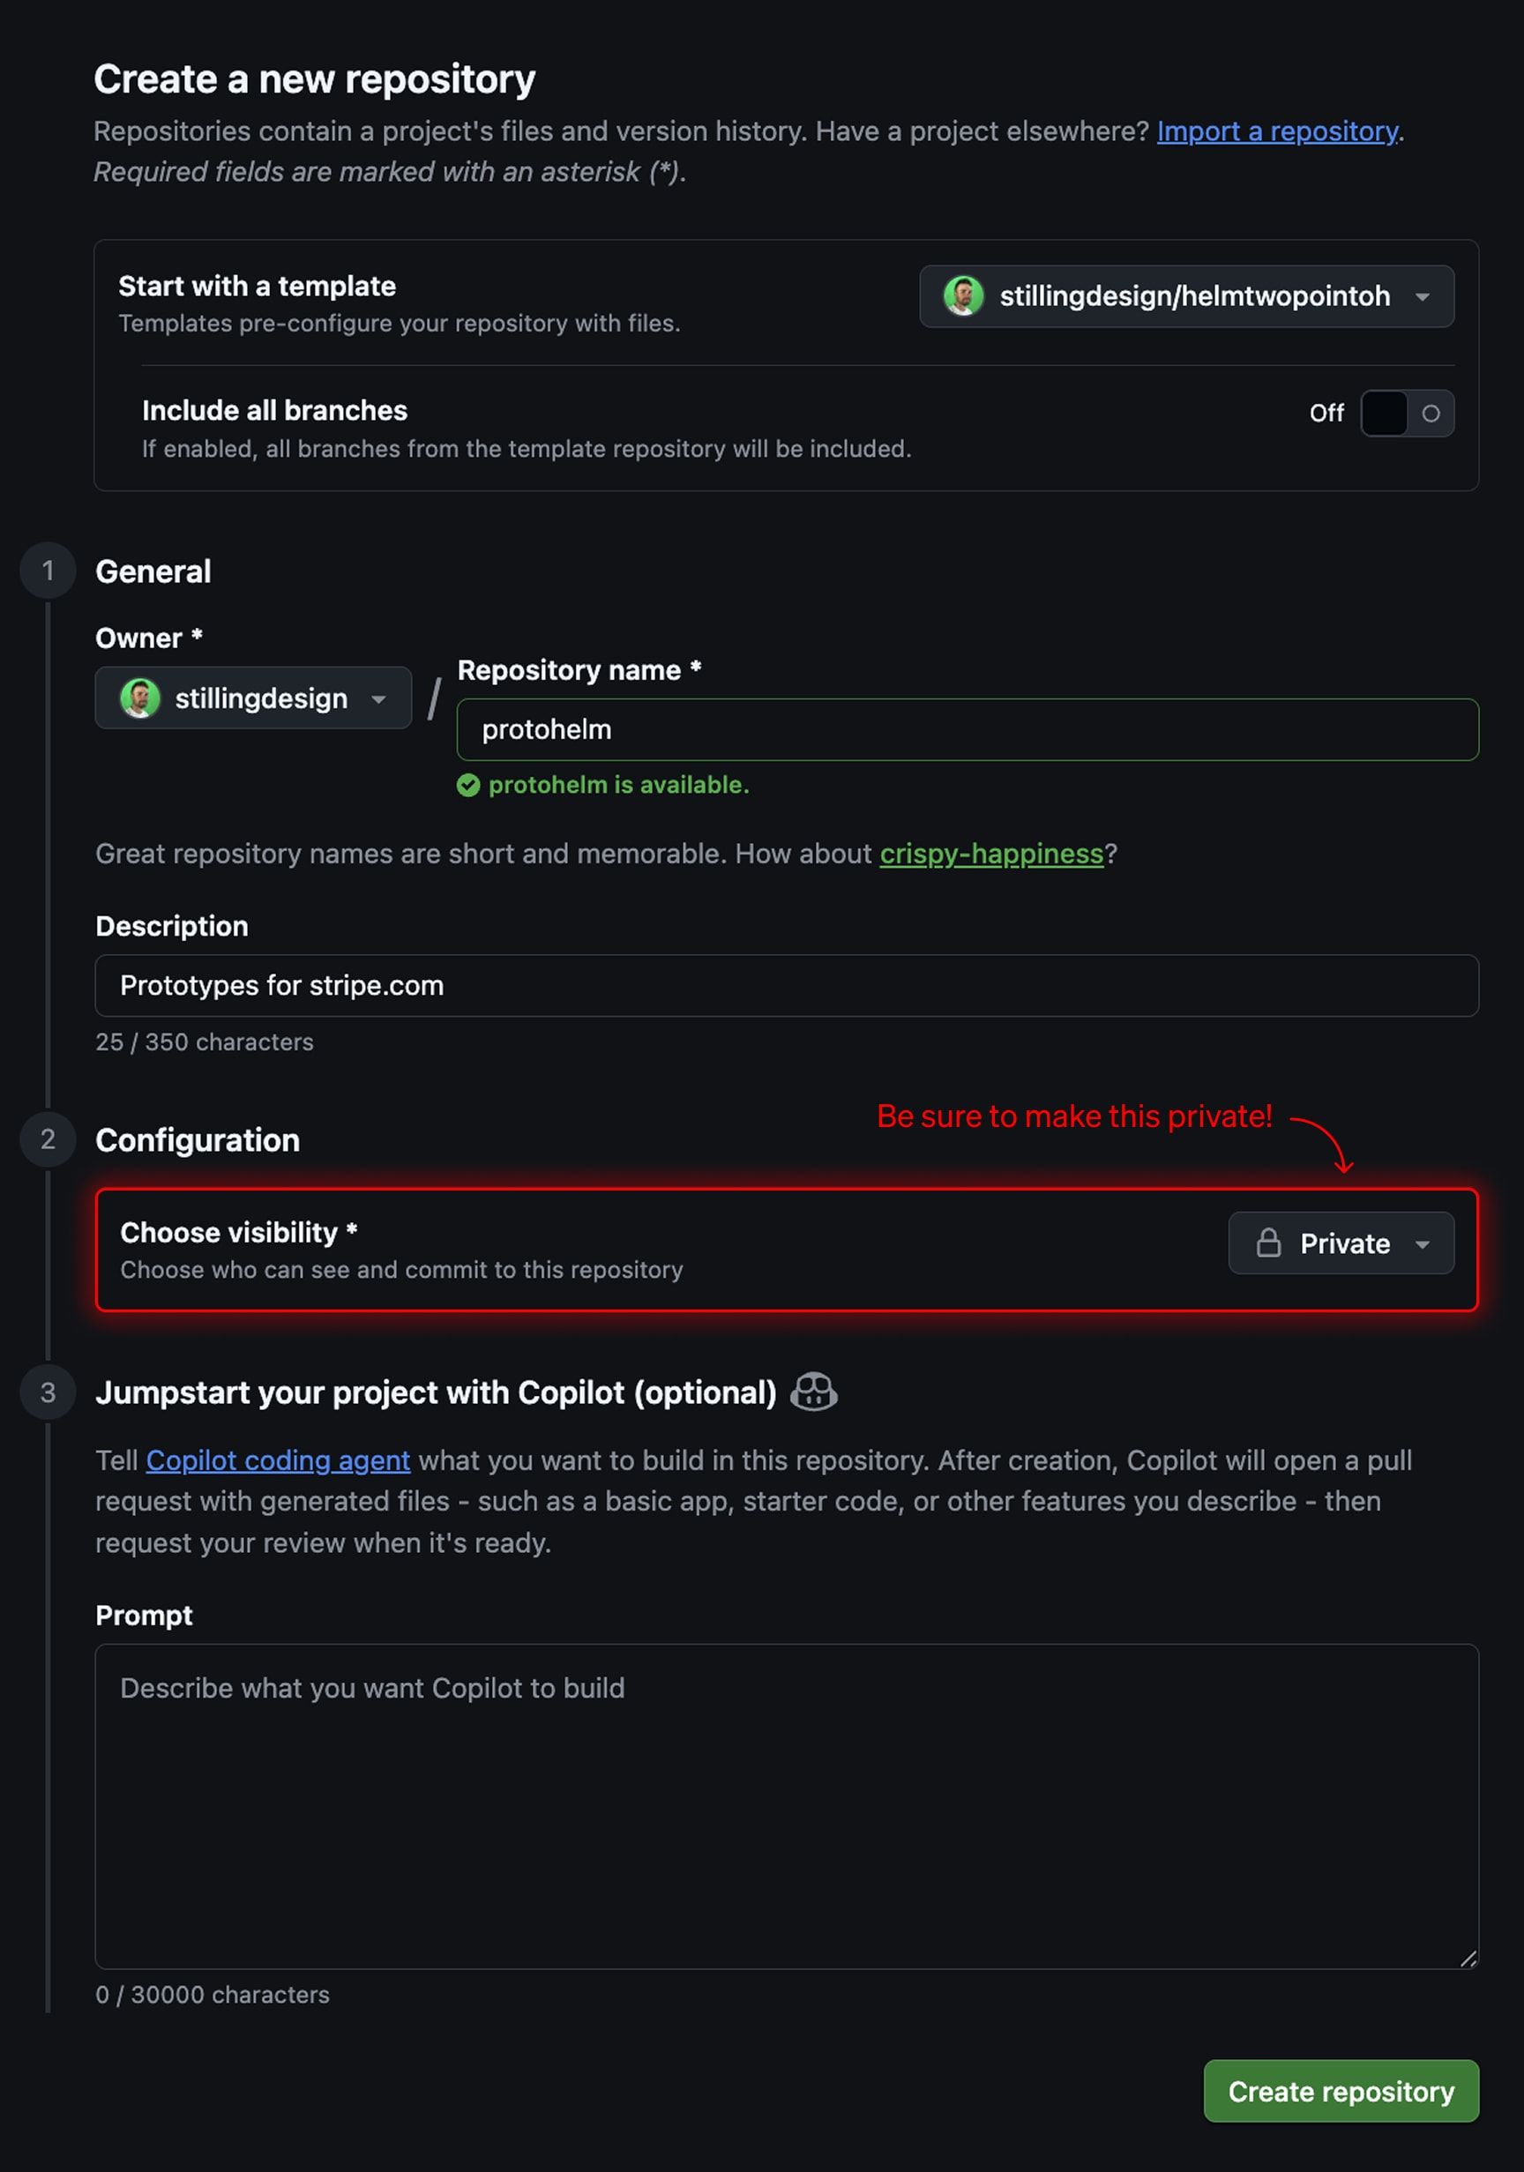Click the stillingdesign avatar in Owner selector
The width and height of the screenshot is (1524, 2172).
tap(140, 698)
